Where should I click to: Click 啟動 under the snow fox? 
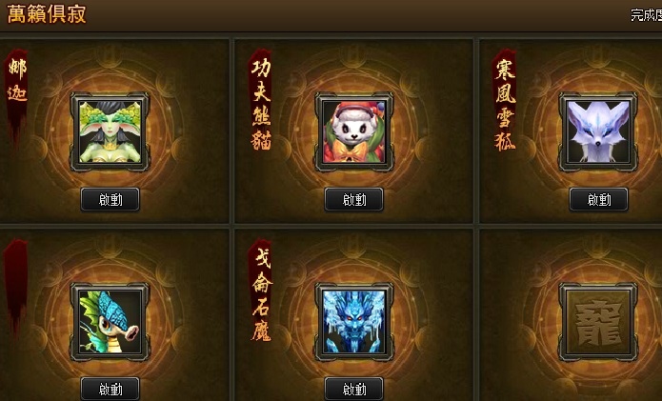click(599, 199)
